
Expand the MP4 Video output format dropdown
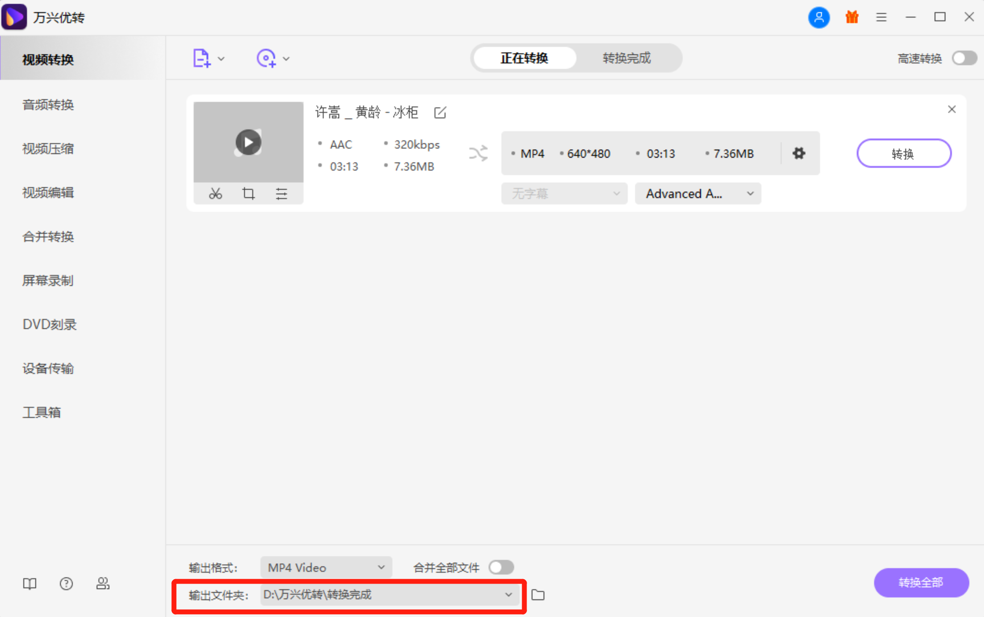coord(326,567)
